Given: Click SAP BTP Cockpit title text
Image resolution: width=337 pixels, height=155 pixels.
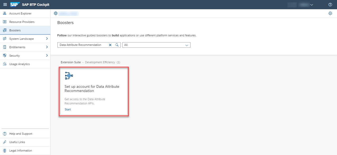Looking at the screenshot, I should click(x=36, y=5).
